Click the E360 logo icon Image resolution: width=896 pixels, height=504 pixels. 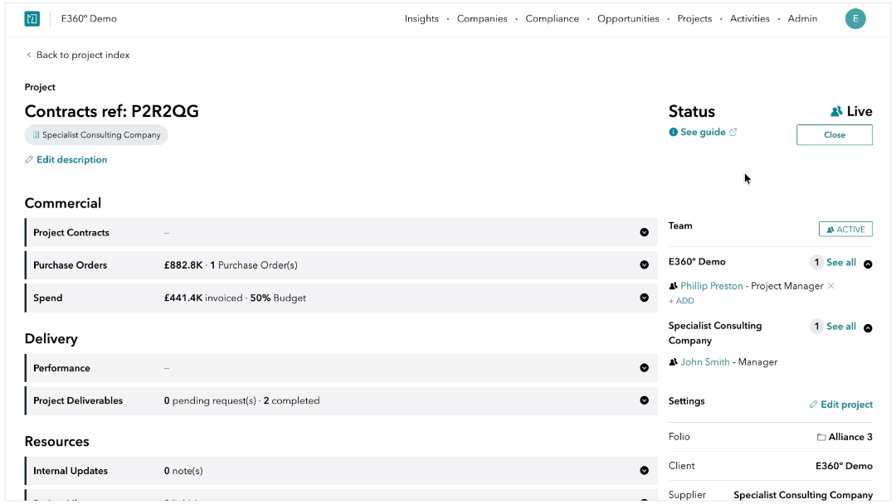click(32, 19)
